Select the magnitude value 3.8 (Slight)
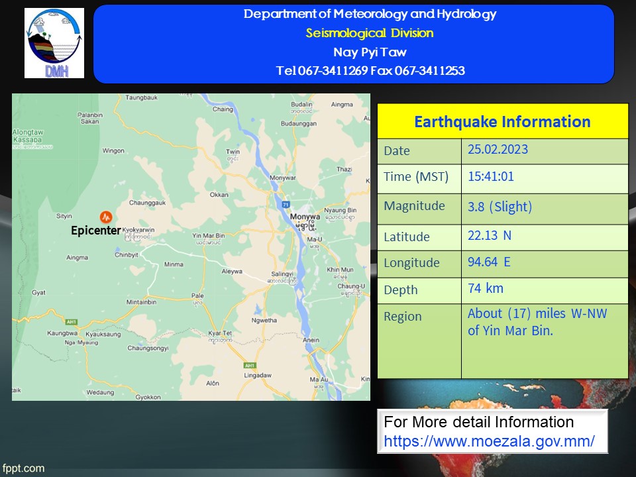 pyautogui.click(x=500, y=207)
